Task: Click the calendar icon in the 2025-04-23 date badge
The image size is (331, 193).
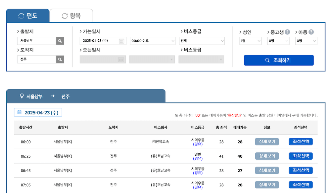Action: [20, 112]
